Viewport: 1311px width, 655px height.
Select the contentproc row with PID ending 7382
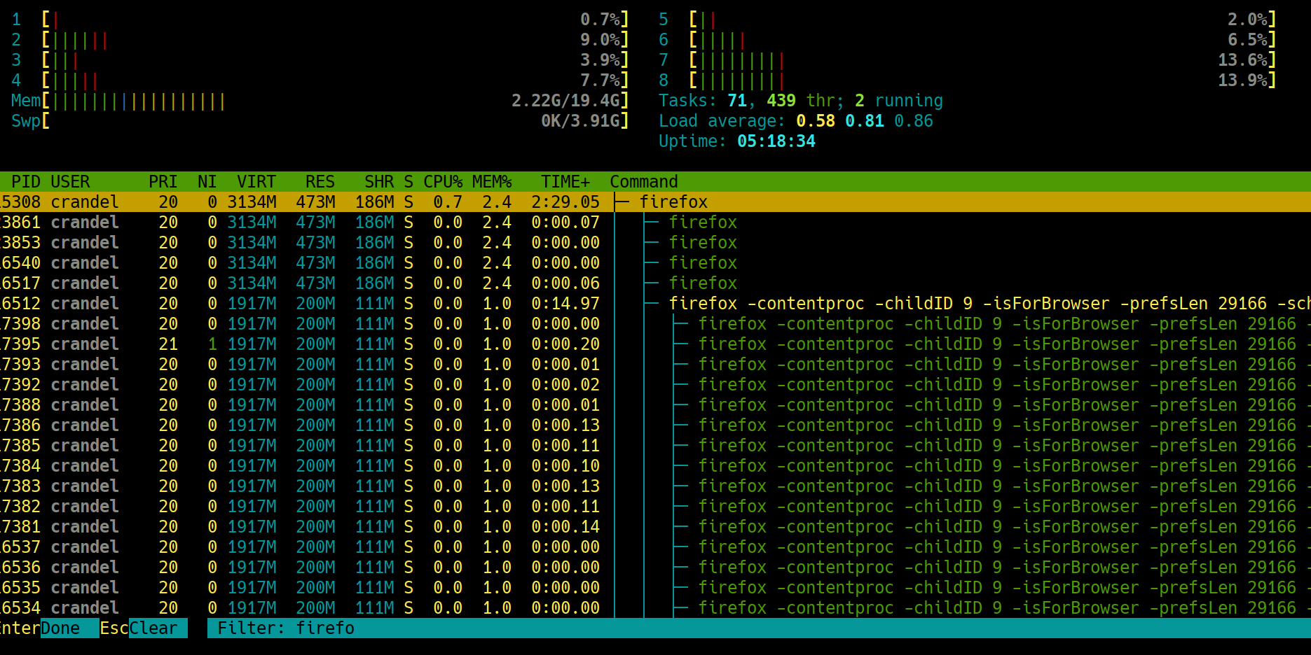pos(655,507)
